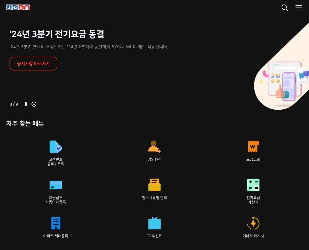The image size is (309, 250).
Task: Pause the banner slideshow
Action: (x=26, y=104)
